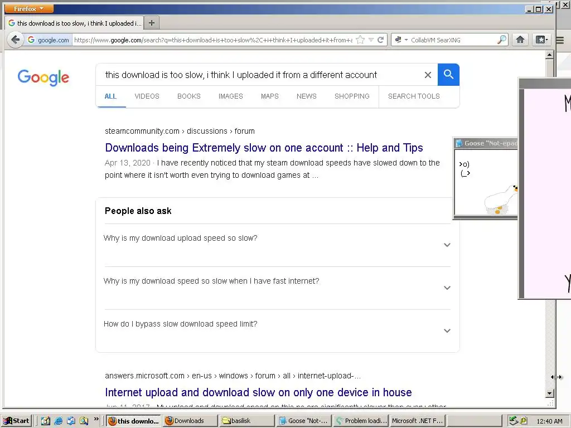Reload the current page
Screen dimensions: 571x428
[x=380, y=40]
